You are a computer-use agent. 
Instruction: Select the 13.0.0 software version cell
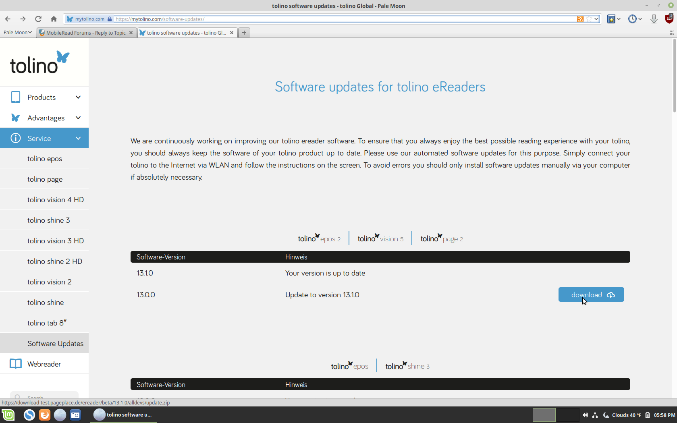(x=146, y=295)
